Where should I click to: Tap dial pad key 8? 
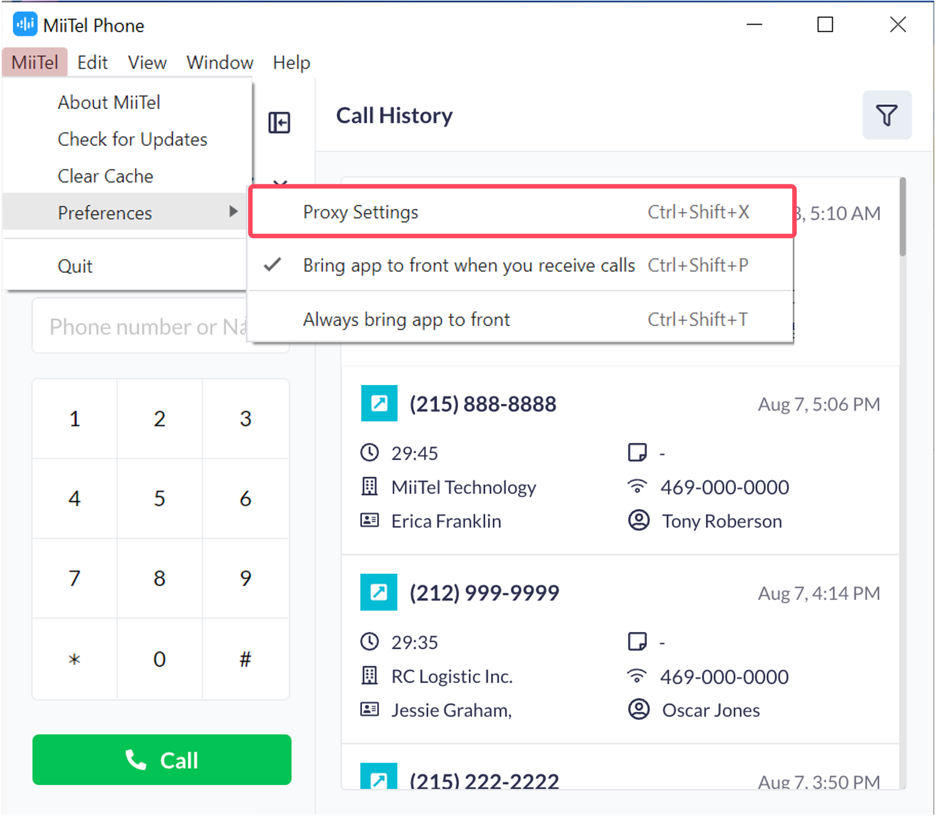[x=159, y=578]
